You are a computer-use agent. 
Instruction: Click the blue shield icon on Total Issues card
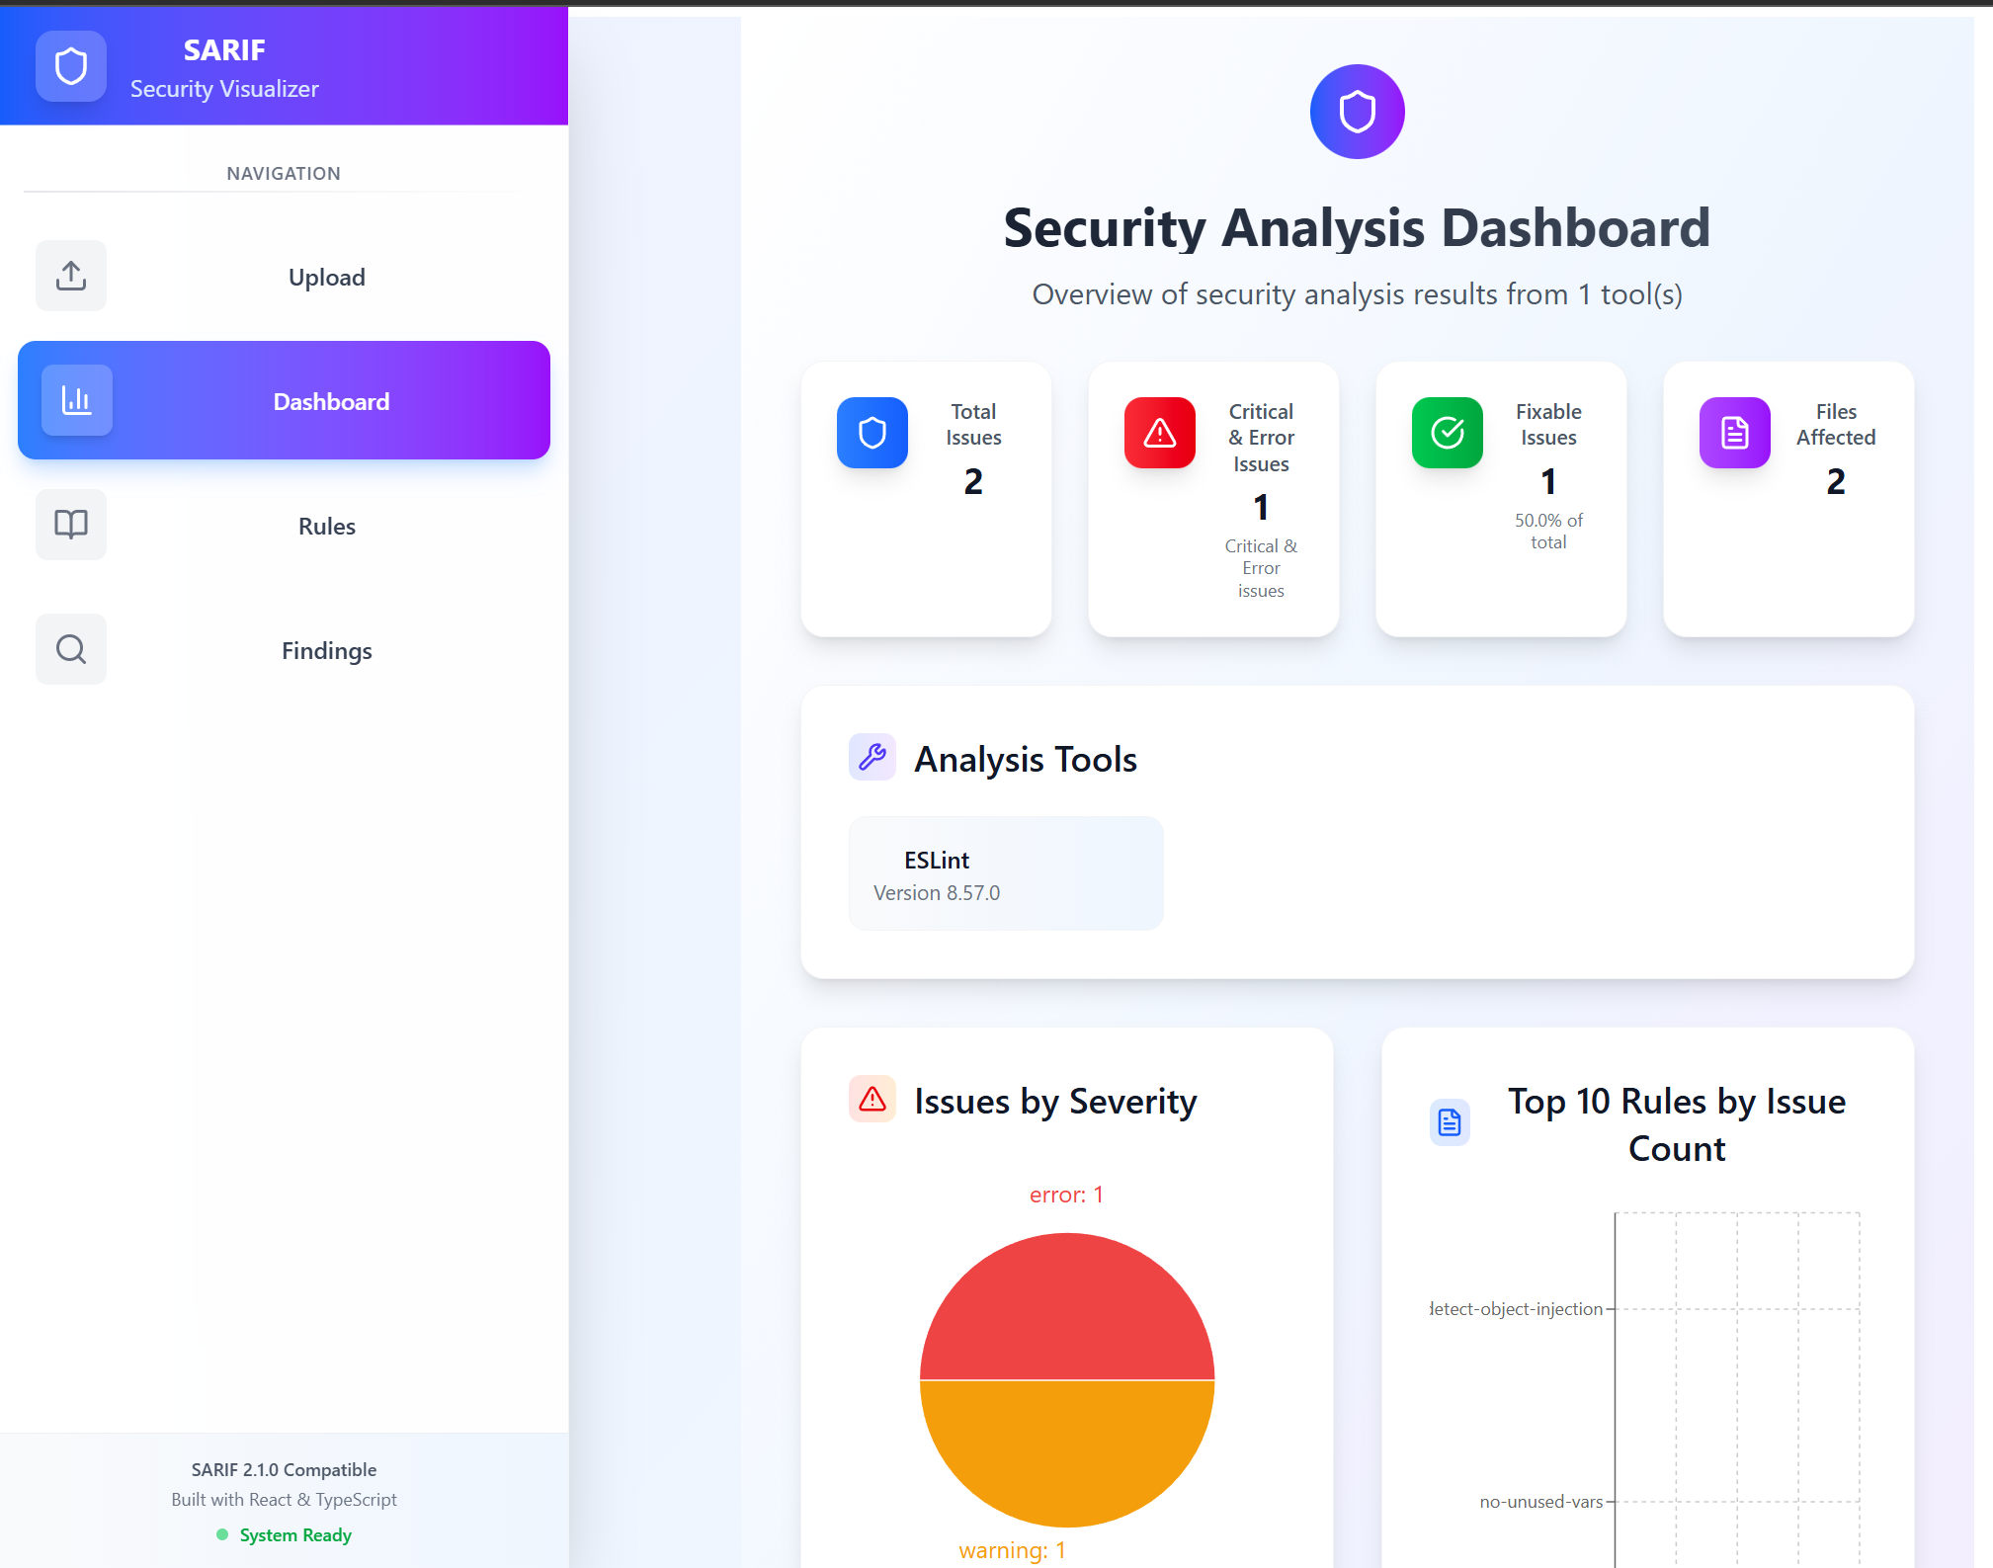coord(872,432)
